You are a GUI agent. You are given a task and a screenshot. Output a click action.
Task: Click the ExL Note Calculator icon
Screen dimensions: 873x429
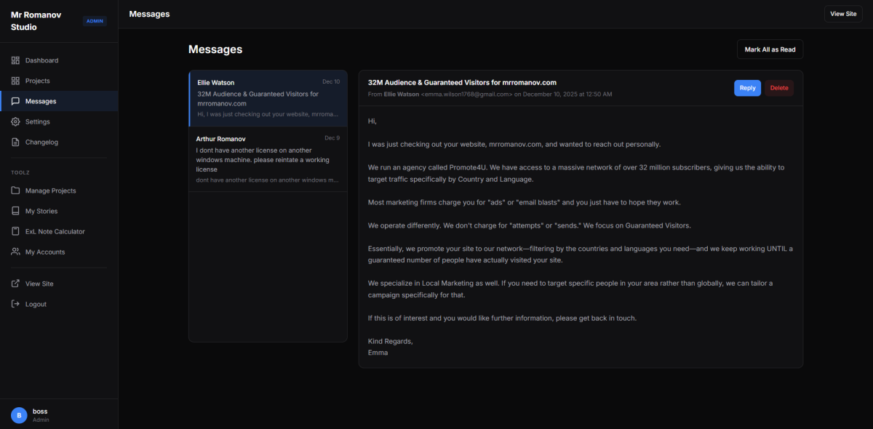click(x=15, y=231)
